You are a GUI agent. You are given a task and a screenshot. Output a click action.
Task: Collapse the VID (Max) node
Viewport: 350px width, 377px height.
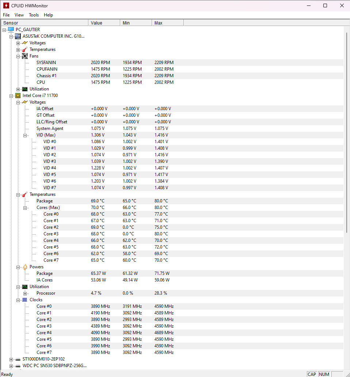pyautogui.click(x=25, y=135)
